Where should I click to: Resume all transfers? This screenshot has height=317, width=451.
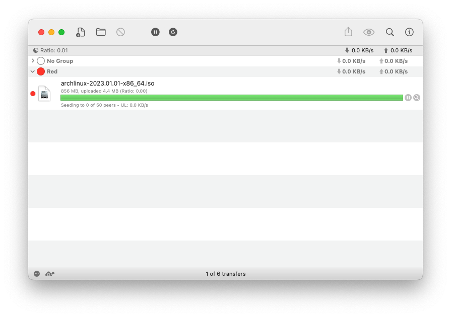click(173, 32)
